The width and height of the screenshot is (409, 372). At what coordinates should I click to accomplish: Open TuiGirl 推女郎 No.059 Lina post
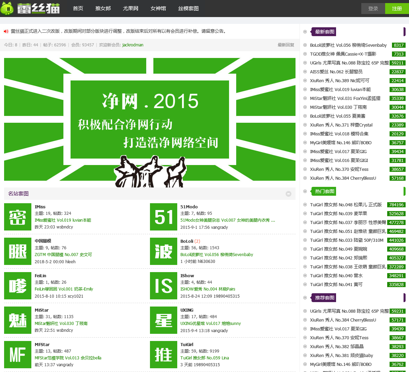[204, 358]
